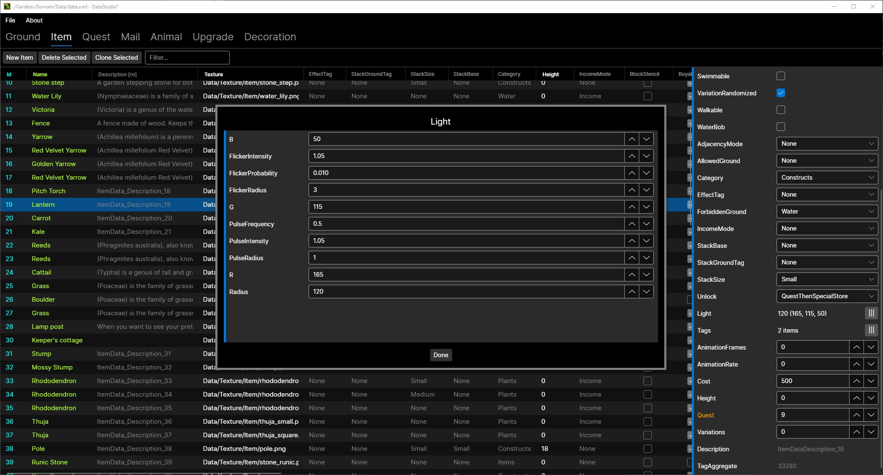
Task: Click the New Item button
Action: 19,57
